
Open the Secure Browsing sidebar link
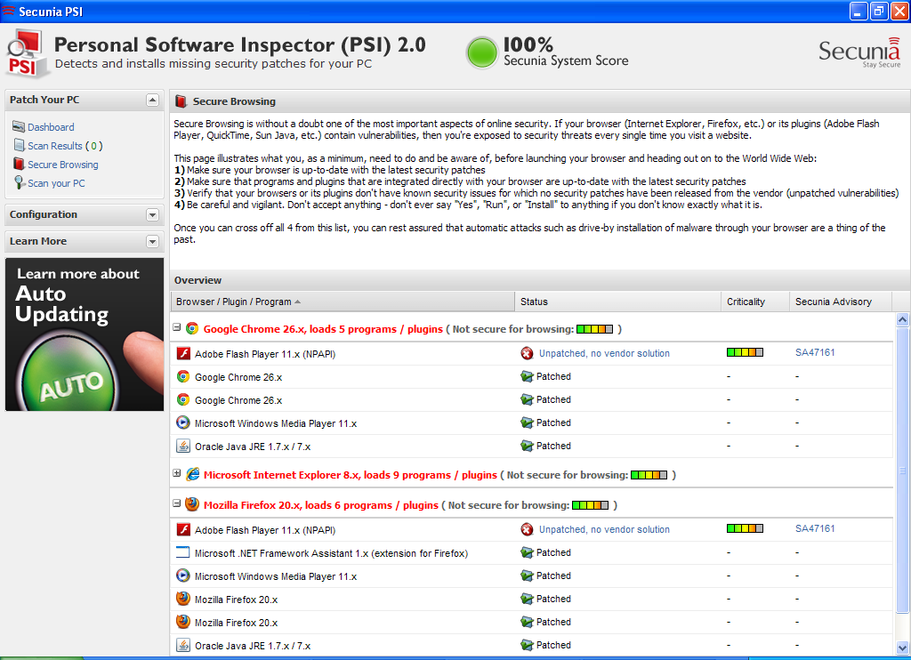tap(63, 165)
